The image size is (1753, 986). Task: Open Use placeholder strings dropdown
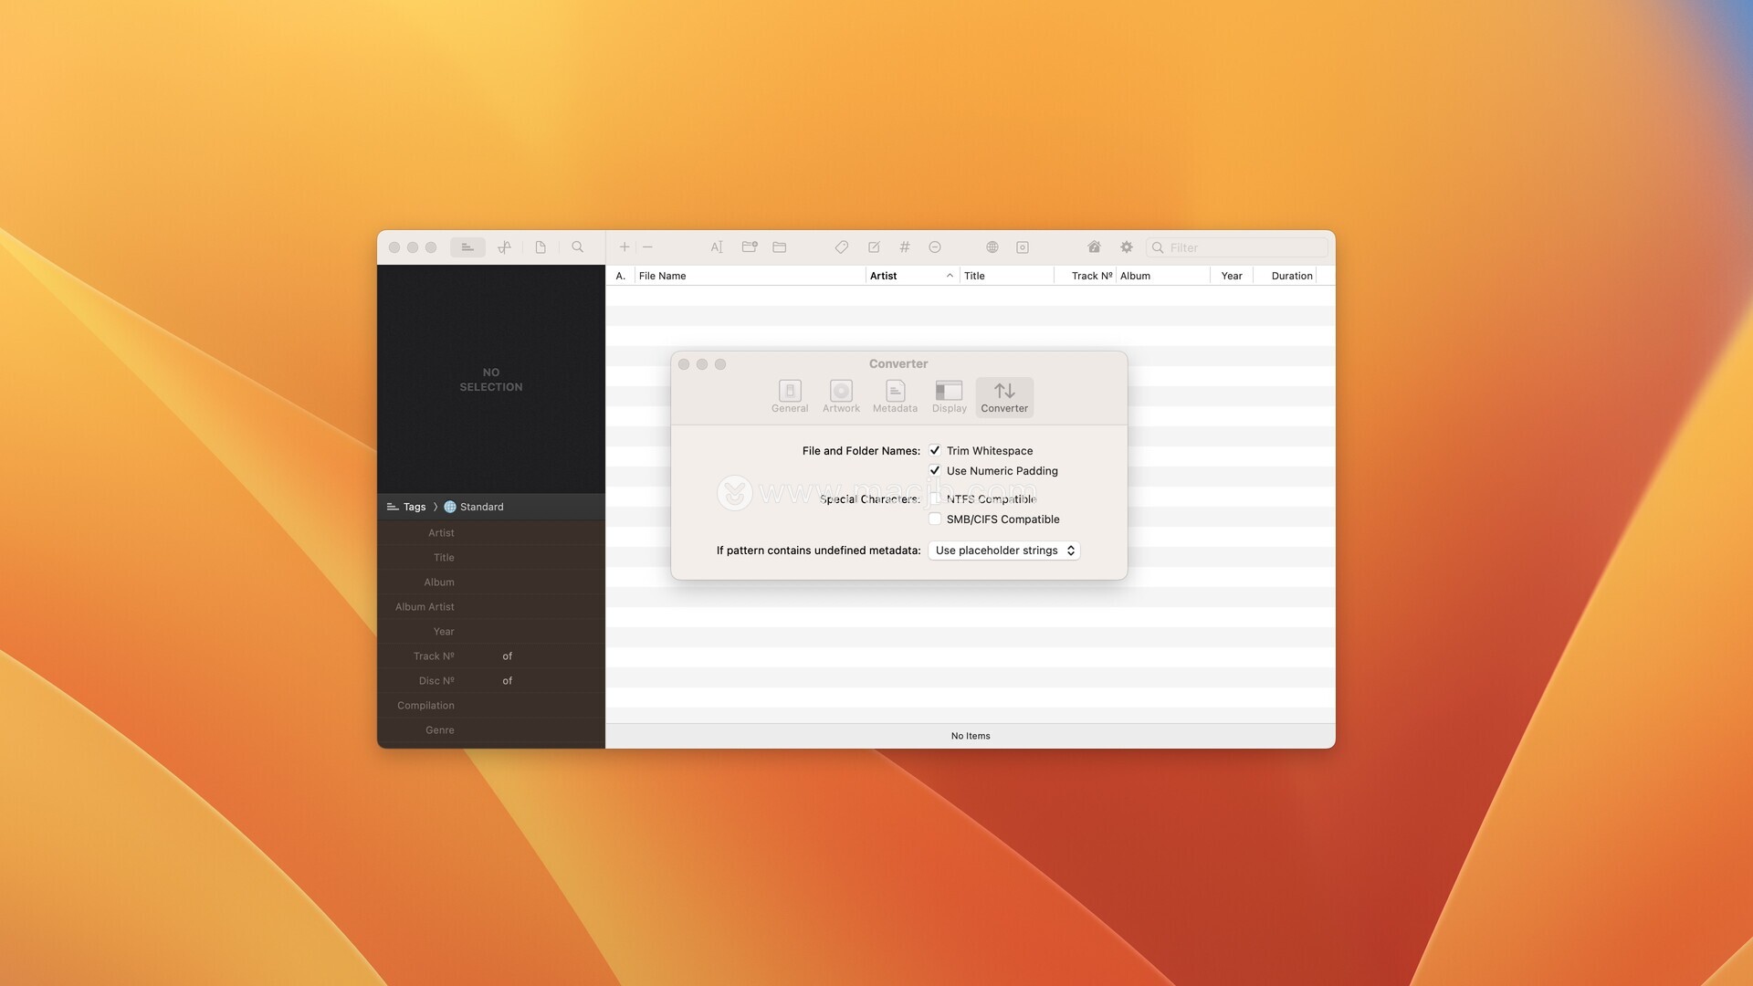pos(1003,551)
